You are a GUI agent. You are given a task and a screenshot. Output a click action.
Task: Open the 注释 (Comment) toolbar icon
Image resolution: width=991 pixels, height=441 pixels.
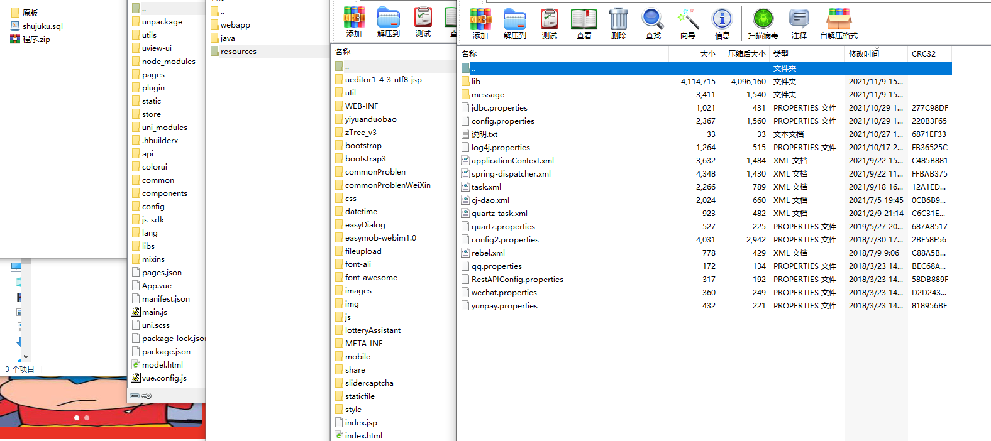coord(799,23)
